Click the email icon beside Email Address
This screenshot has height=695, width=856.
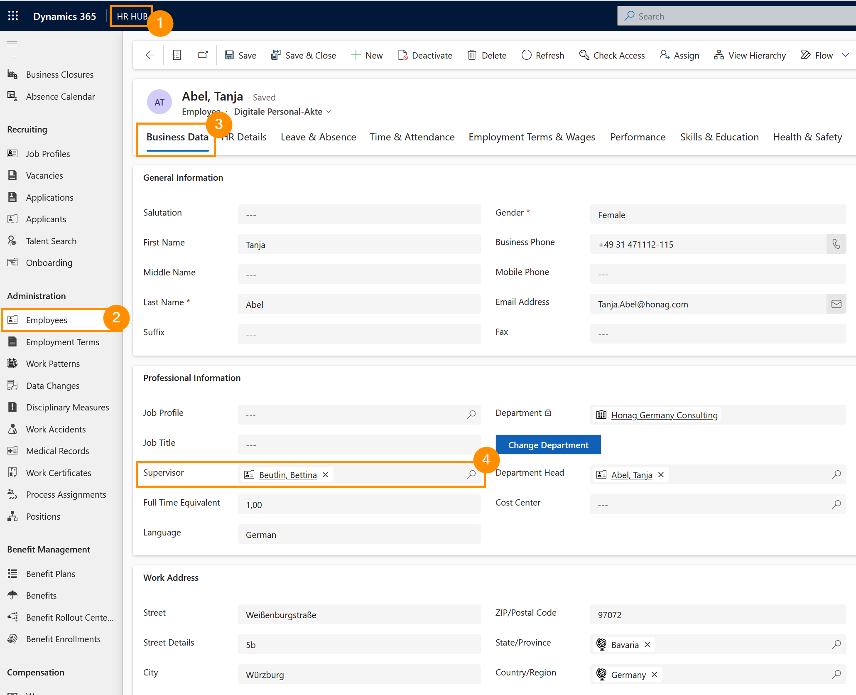click(836, 304)
